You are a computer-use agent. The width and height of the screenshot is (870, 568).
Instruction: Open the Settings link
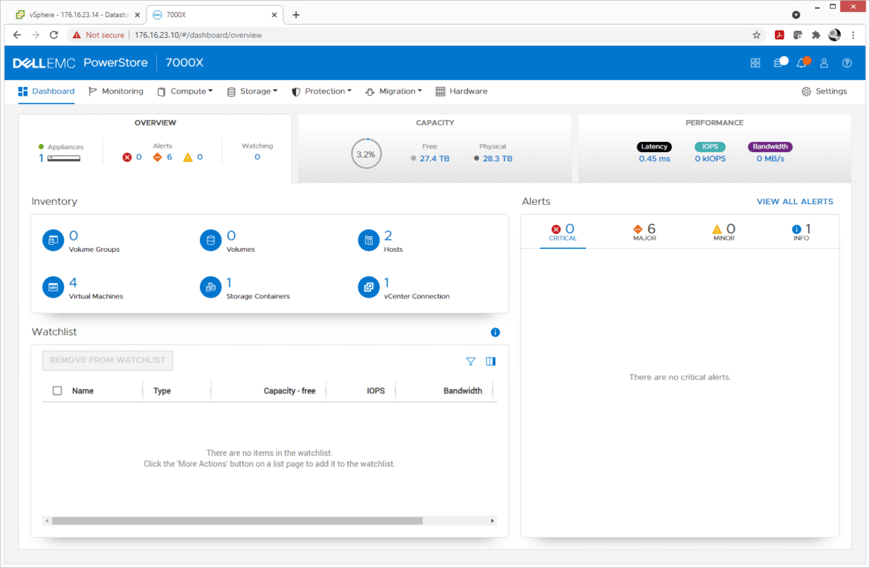825,91
